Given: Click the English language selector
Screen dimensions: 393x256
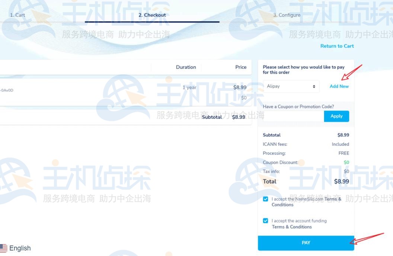Looking at the screenshot, I should click(20, 248).
